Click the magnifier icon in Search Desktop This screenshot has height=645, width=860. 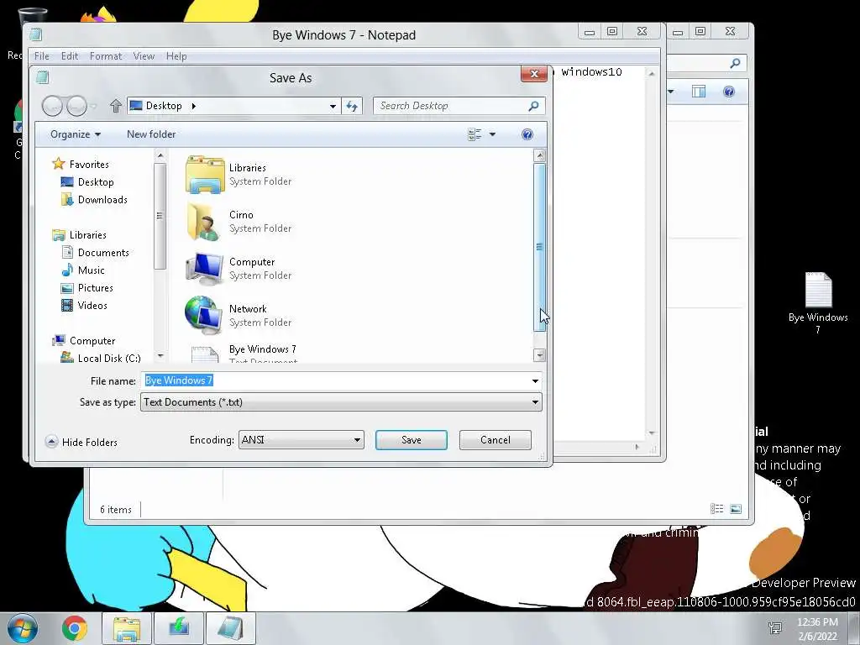(x=533, y=106)
